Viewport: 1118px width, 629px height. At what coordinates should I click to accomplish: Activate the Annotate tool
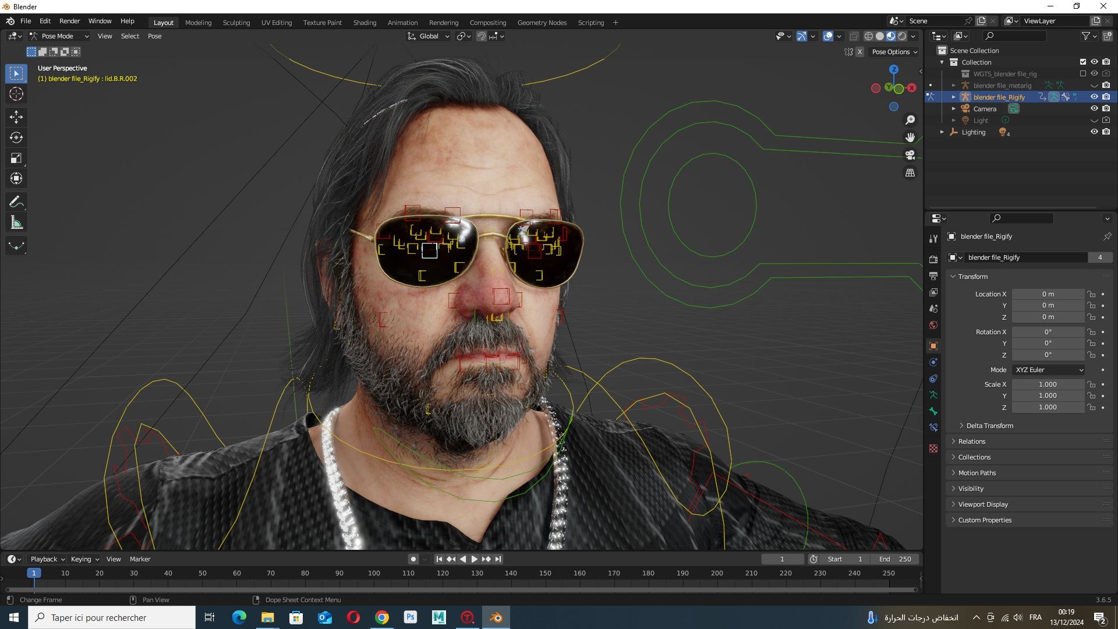point(16,202)
